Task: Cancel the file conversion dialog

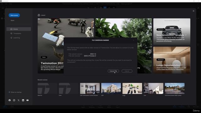Action: tap(127, 71)
